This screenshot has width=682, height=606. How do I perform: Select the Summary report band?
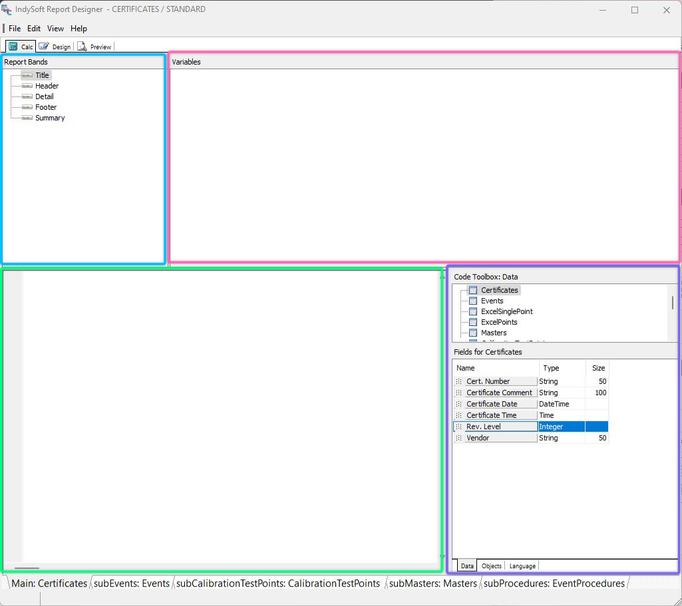(x=50, y=118)
